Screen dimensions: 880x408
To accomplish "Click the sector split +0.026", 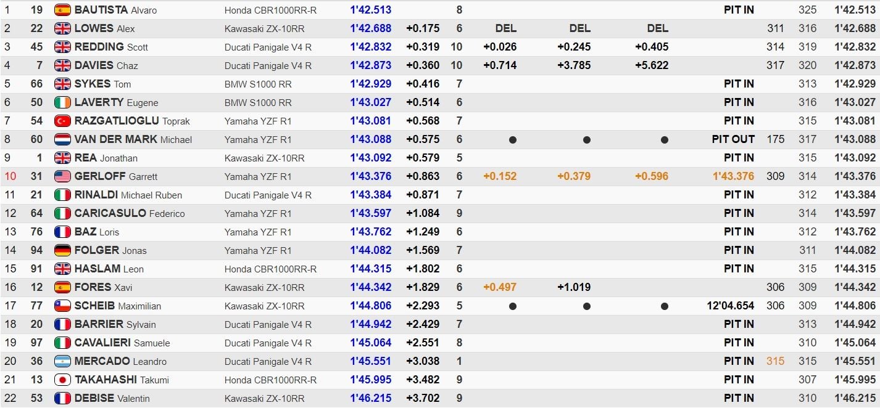I will pyautogui.click(x=500, y=47).
